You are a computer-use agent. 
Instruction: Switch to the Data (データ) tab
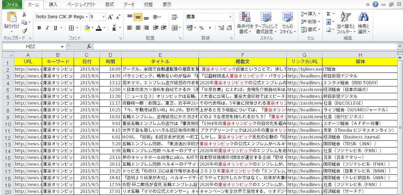click(x=129, y=5)
